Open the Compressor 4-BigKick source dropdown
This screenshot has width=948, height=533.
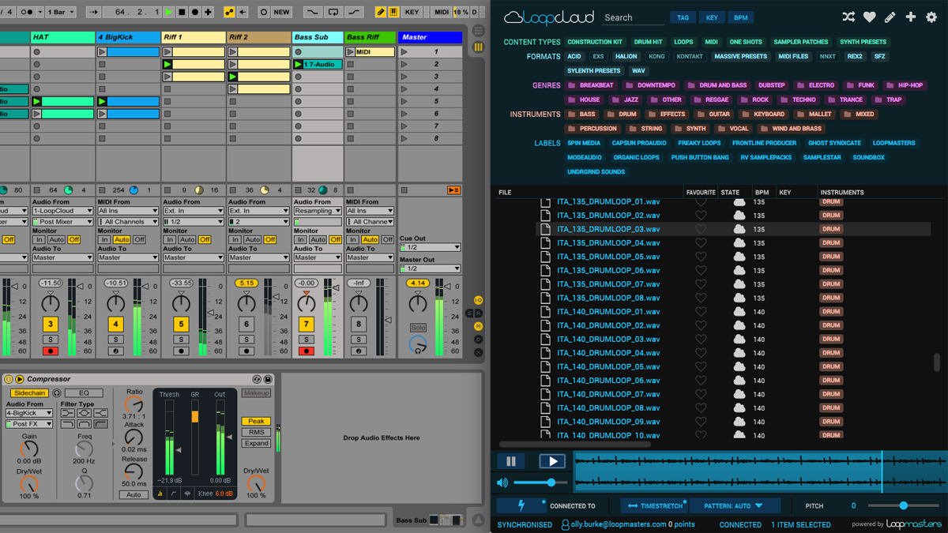(28, 413)
